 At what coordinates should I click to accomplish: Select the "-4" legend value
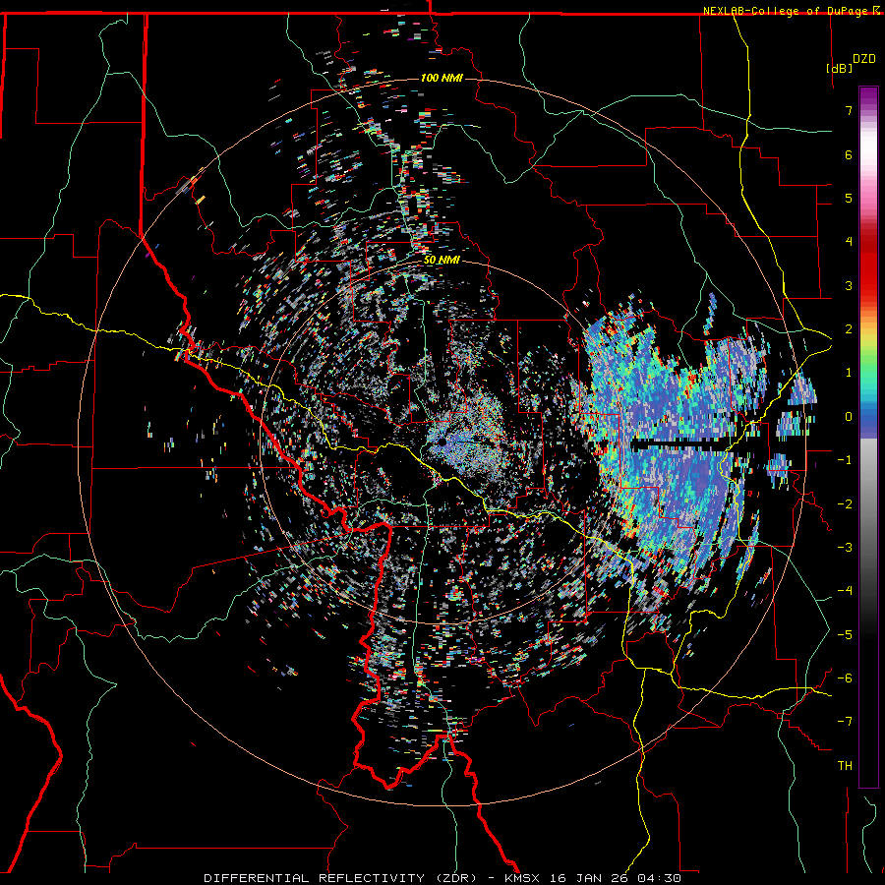(x=845, y=591)
